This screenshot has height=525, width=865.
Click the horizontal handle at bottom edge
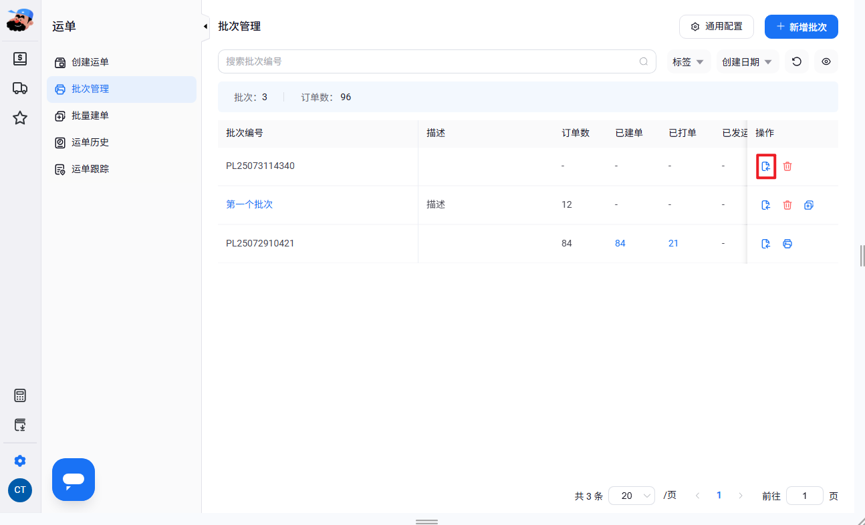point(426,522)
